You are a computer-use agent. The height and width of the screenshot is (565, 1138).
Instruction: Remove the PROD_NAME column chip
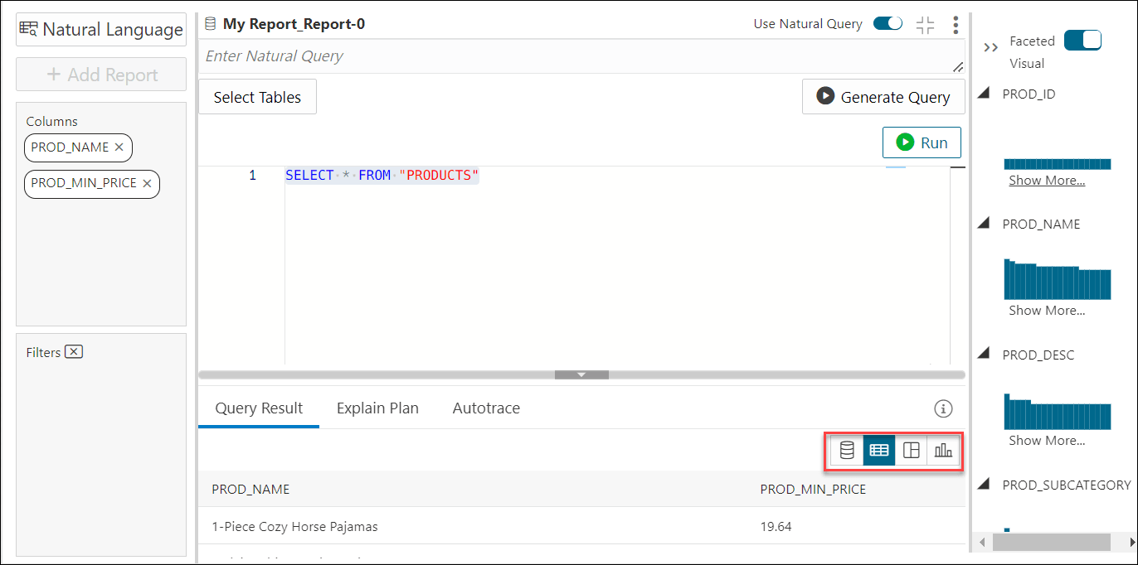pyautogui.click(x=119, y=147)
